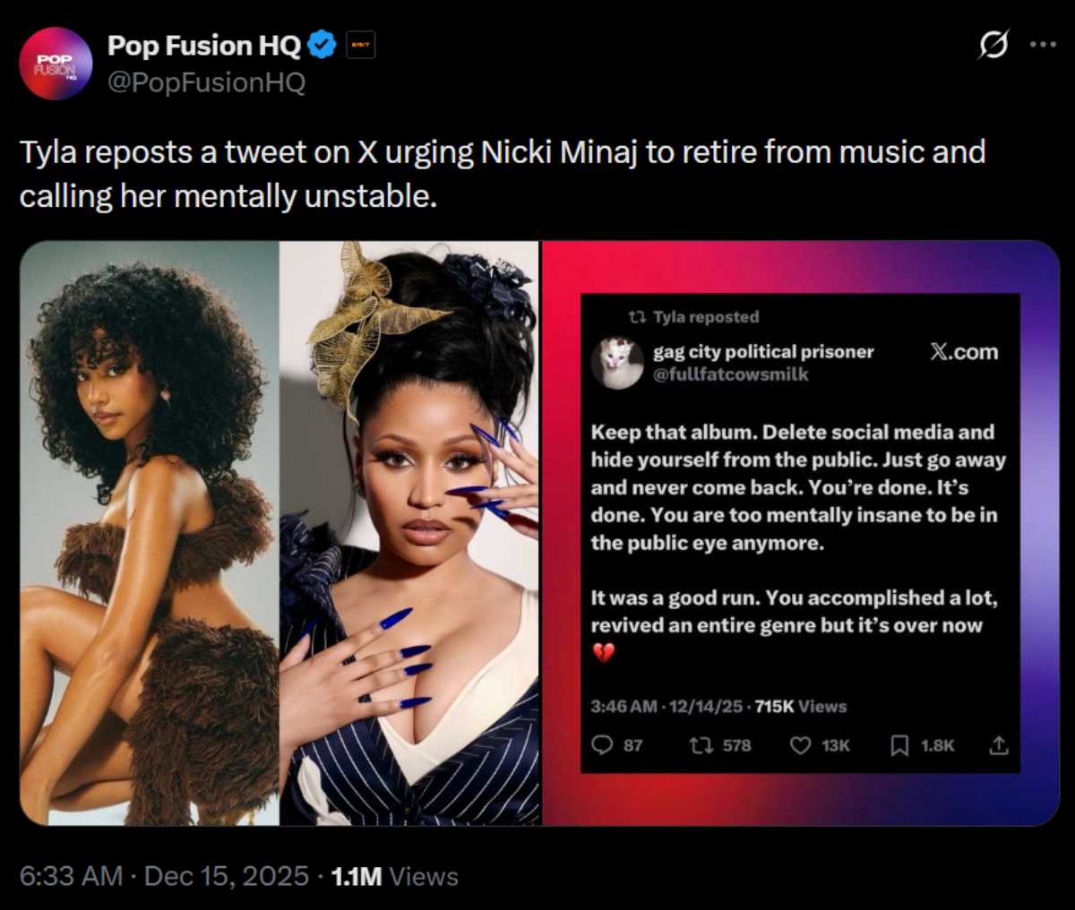Toggle the bookmark showing 1.8K
This screenshot has height=910, width=1075.
pyautogui.click(x=900, y=745)
